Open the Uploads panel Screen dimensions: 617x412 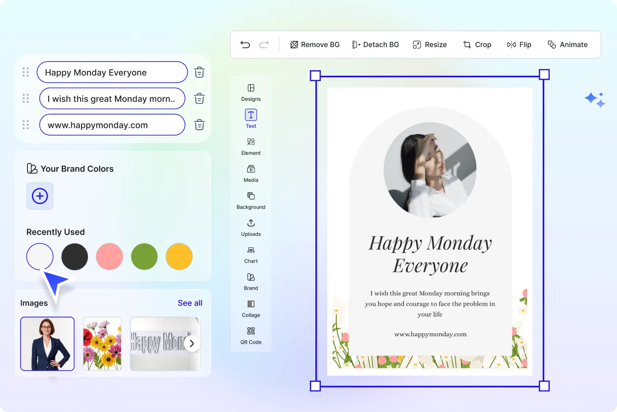(251, 228)
